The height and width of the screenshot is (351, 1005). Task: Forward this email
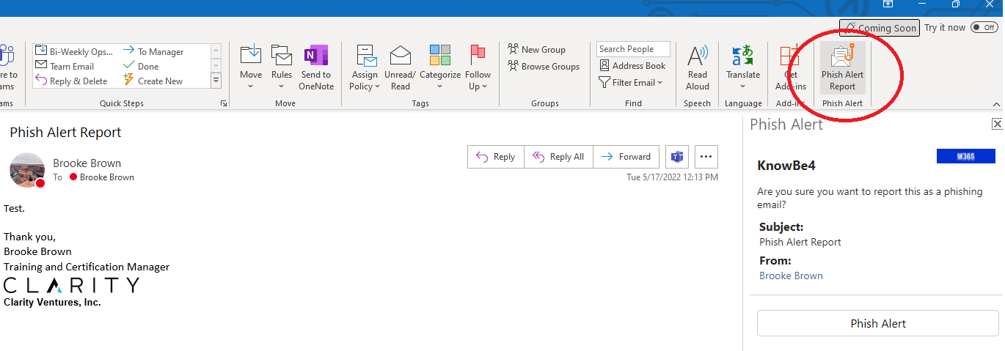tap(626, 156)
